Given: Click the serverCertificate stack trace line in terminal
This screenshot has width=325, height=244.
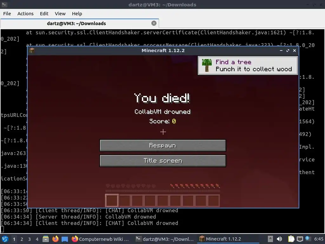Looking at the screenshot, I should [170, 33].
